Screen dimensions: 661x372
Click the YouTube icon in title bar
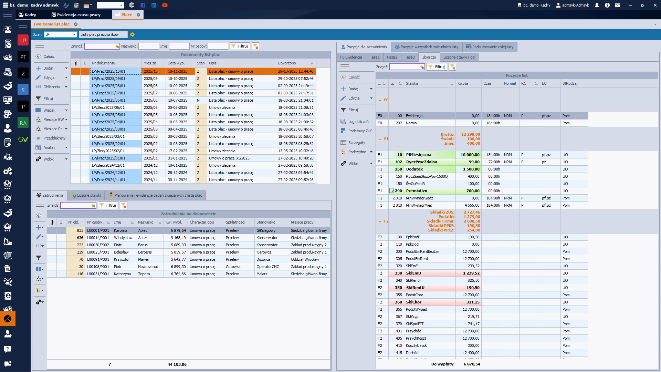click(x=165, y=5)
